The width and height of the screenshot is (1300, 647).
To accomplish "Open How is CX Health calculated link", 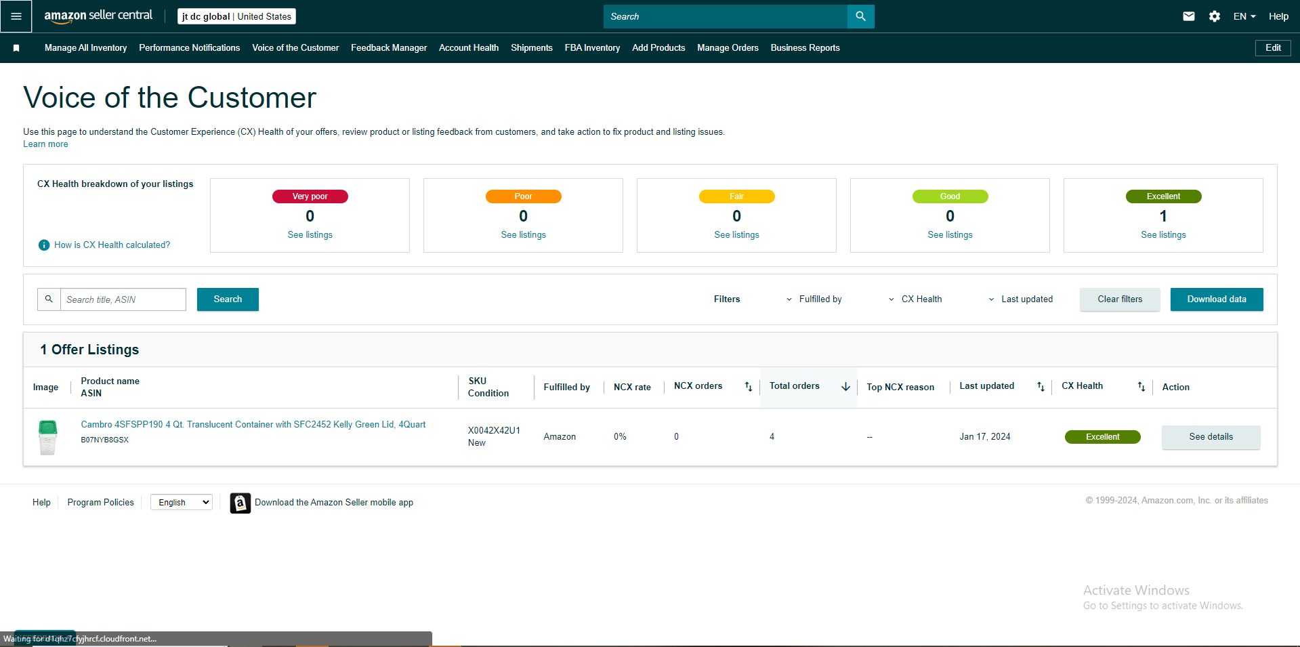I will tap(112, 245).
